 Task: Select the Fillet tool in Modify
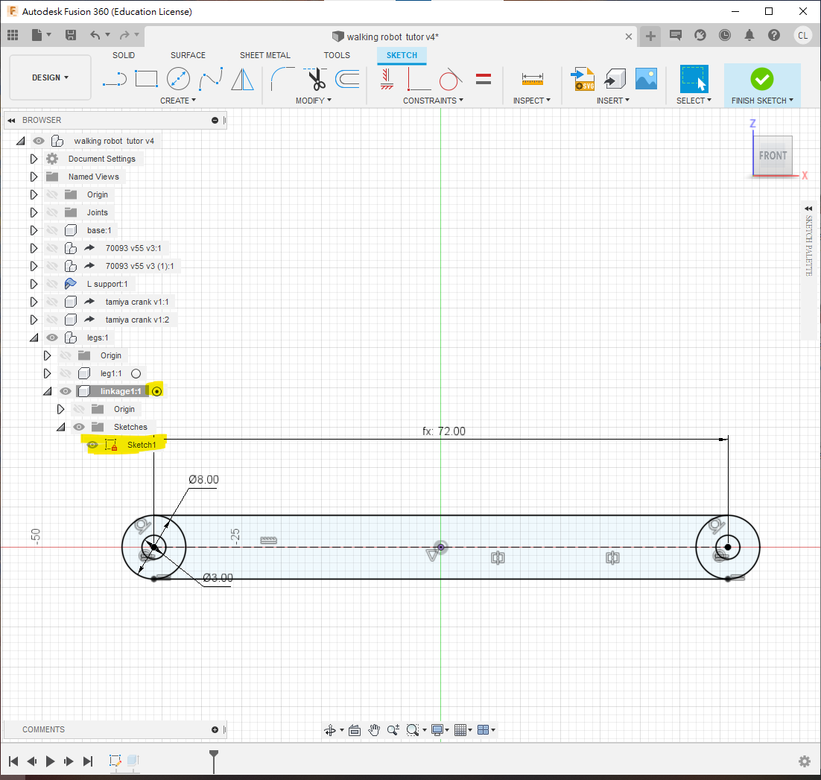pos(282,78)
